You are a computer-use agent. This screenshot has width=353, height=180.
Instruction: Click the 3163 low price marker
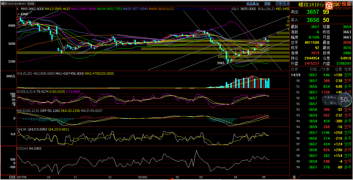point(220,63)
